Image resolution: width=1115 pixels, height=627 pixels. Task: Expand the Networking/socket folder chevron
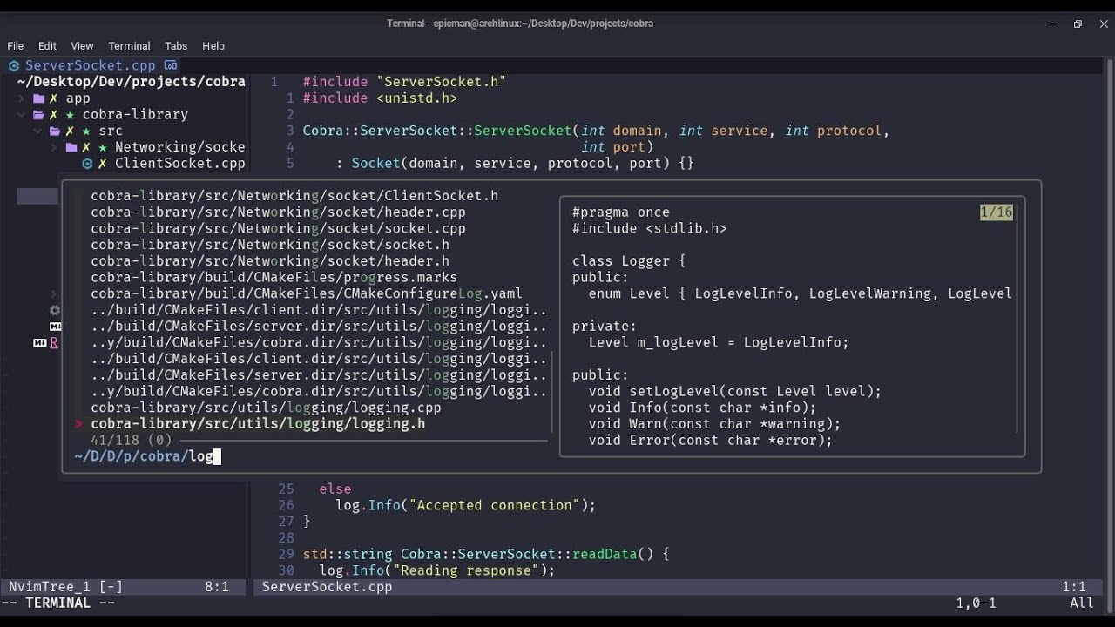tap(55, 147)
